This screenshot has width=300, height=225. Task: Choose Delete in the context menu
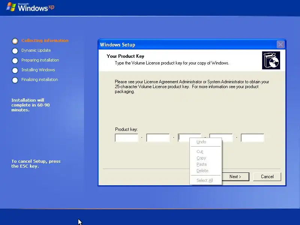pos(205,171)
